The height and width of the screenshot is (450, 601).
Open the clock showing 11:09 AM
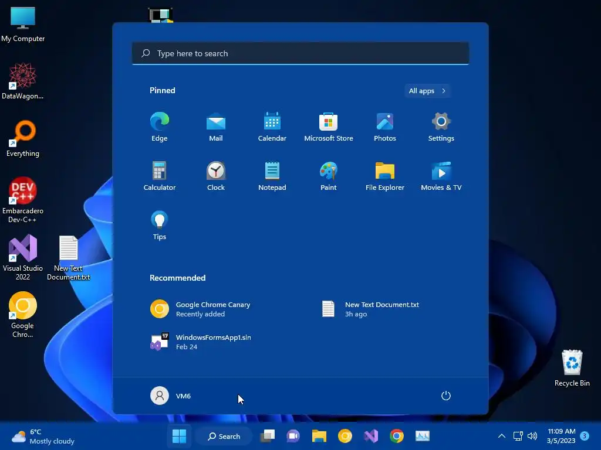[x=561, y=436]
